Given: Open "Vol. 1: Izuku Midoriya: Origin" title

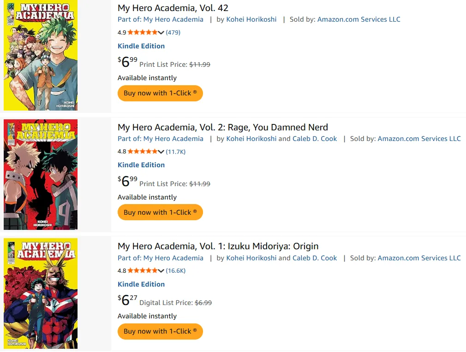Looking at the screenshot, I should pos(218,246).
